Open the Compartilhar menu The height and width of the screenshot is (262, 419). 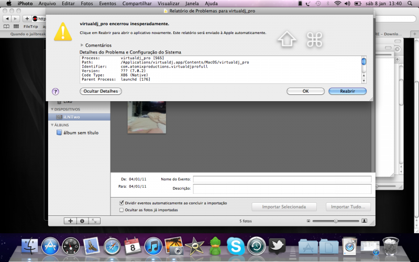click(137, 4)
